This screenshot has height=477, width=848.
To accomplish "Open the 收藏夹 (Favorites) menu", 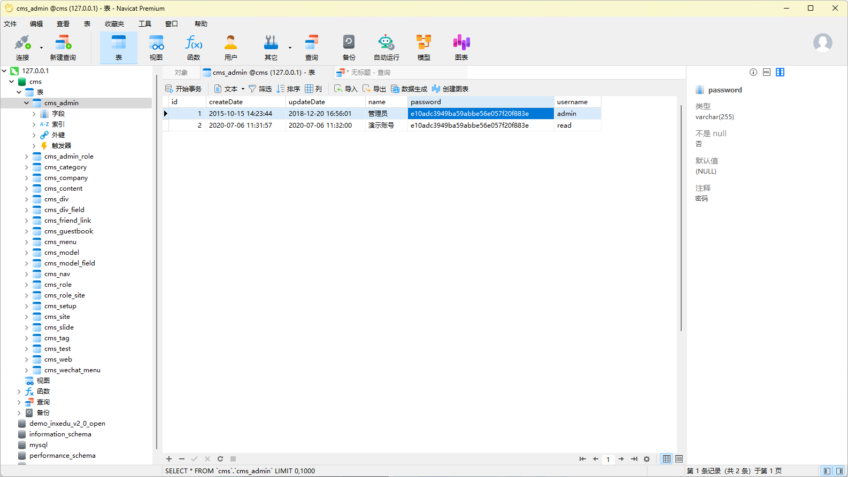I will (114, 24).
